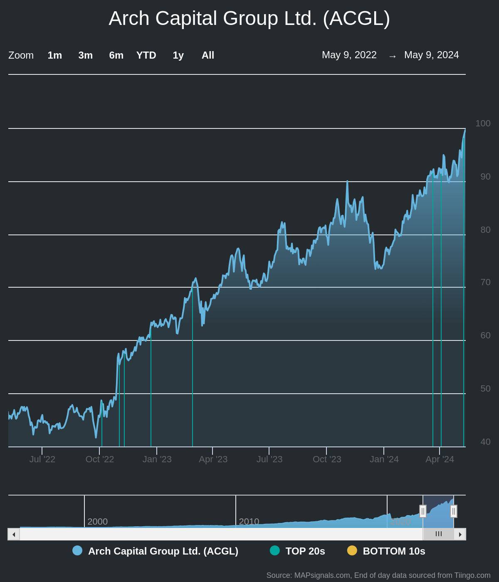Click the Oct '23 x-axis label
The image size is (499, 582).
coord(327,459)
